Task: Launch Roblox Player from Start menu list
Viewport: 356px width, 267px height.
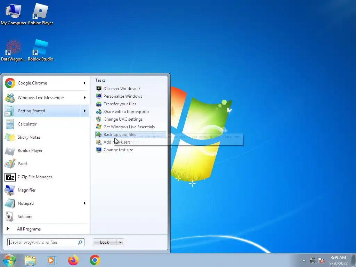Action: pos(47,151)
